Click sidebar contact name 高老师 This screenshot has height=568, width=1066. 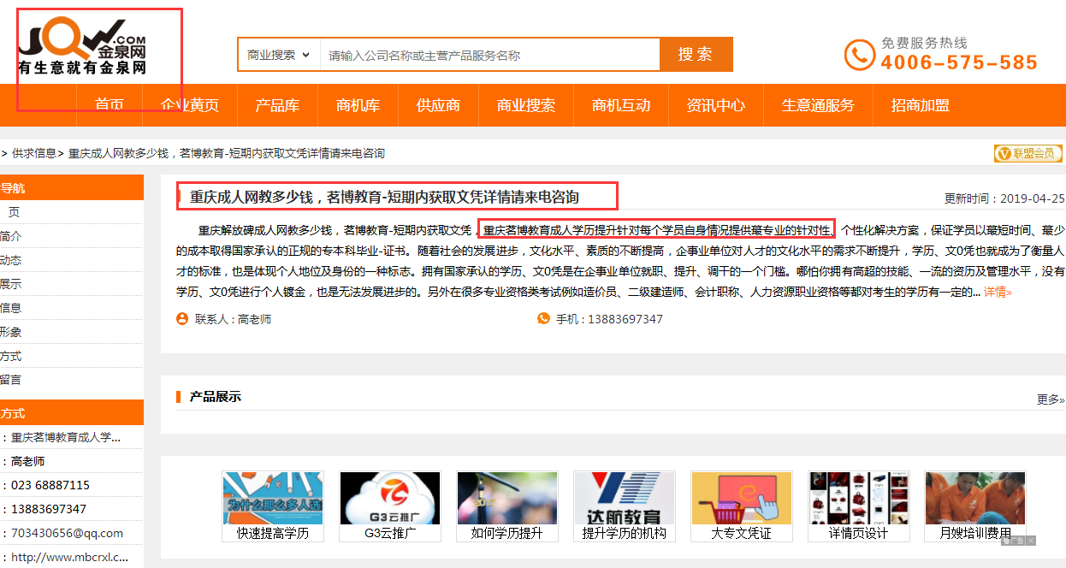pyautogui.click(x=28, y=461)
